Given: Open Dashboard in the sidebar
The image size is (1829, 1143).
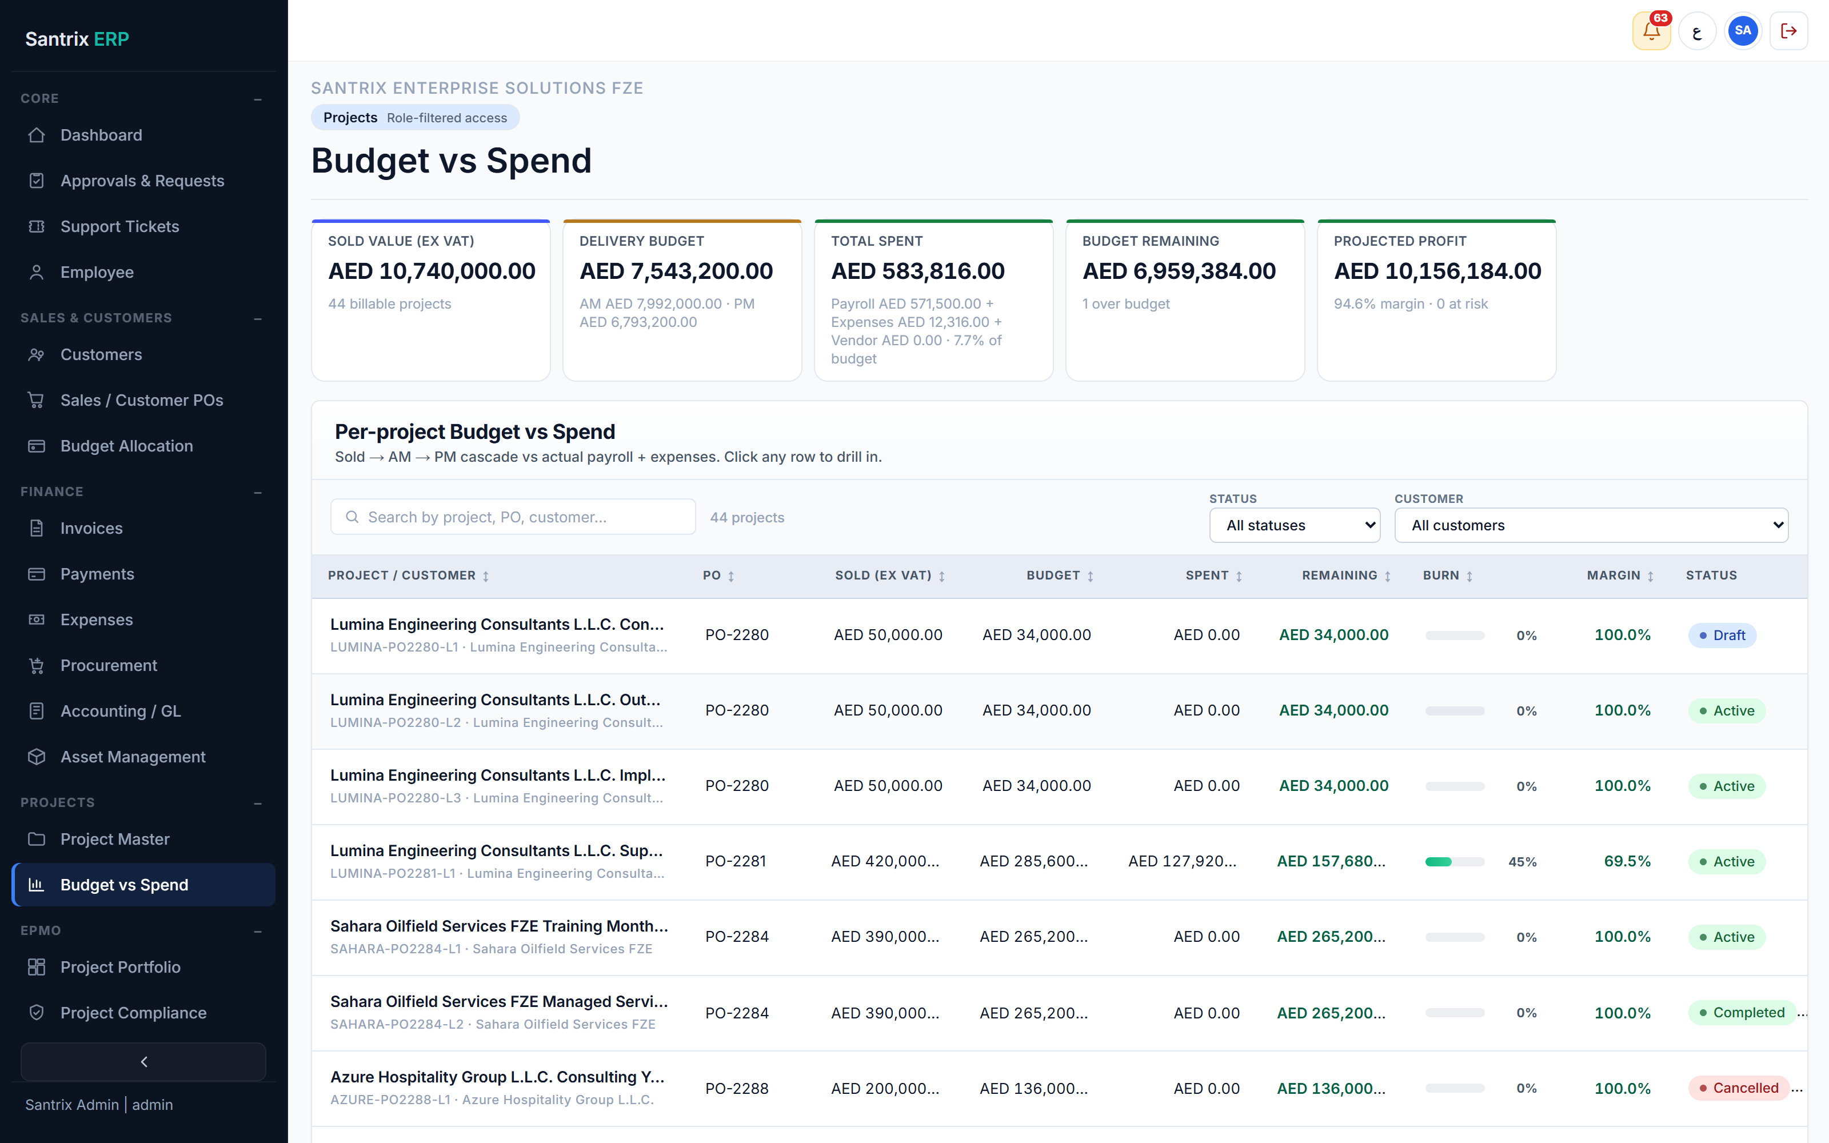Looking at the screenshot, I should click(x=143, y=135).
